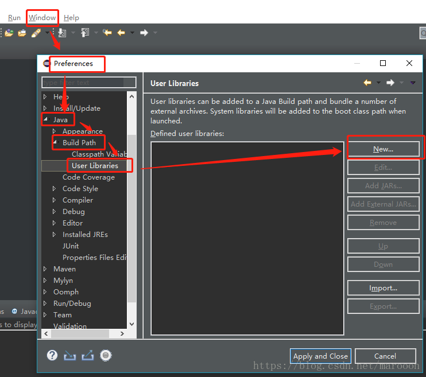Click Apply and Close button
Image resolution: width=426 pixels, height=377 pixels.
click(320, 356)
